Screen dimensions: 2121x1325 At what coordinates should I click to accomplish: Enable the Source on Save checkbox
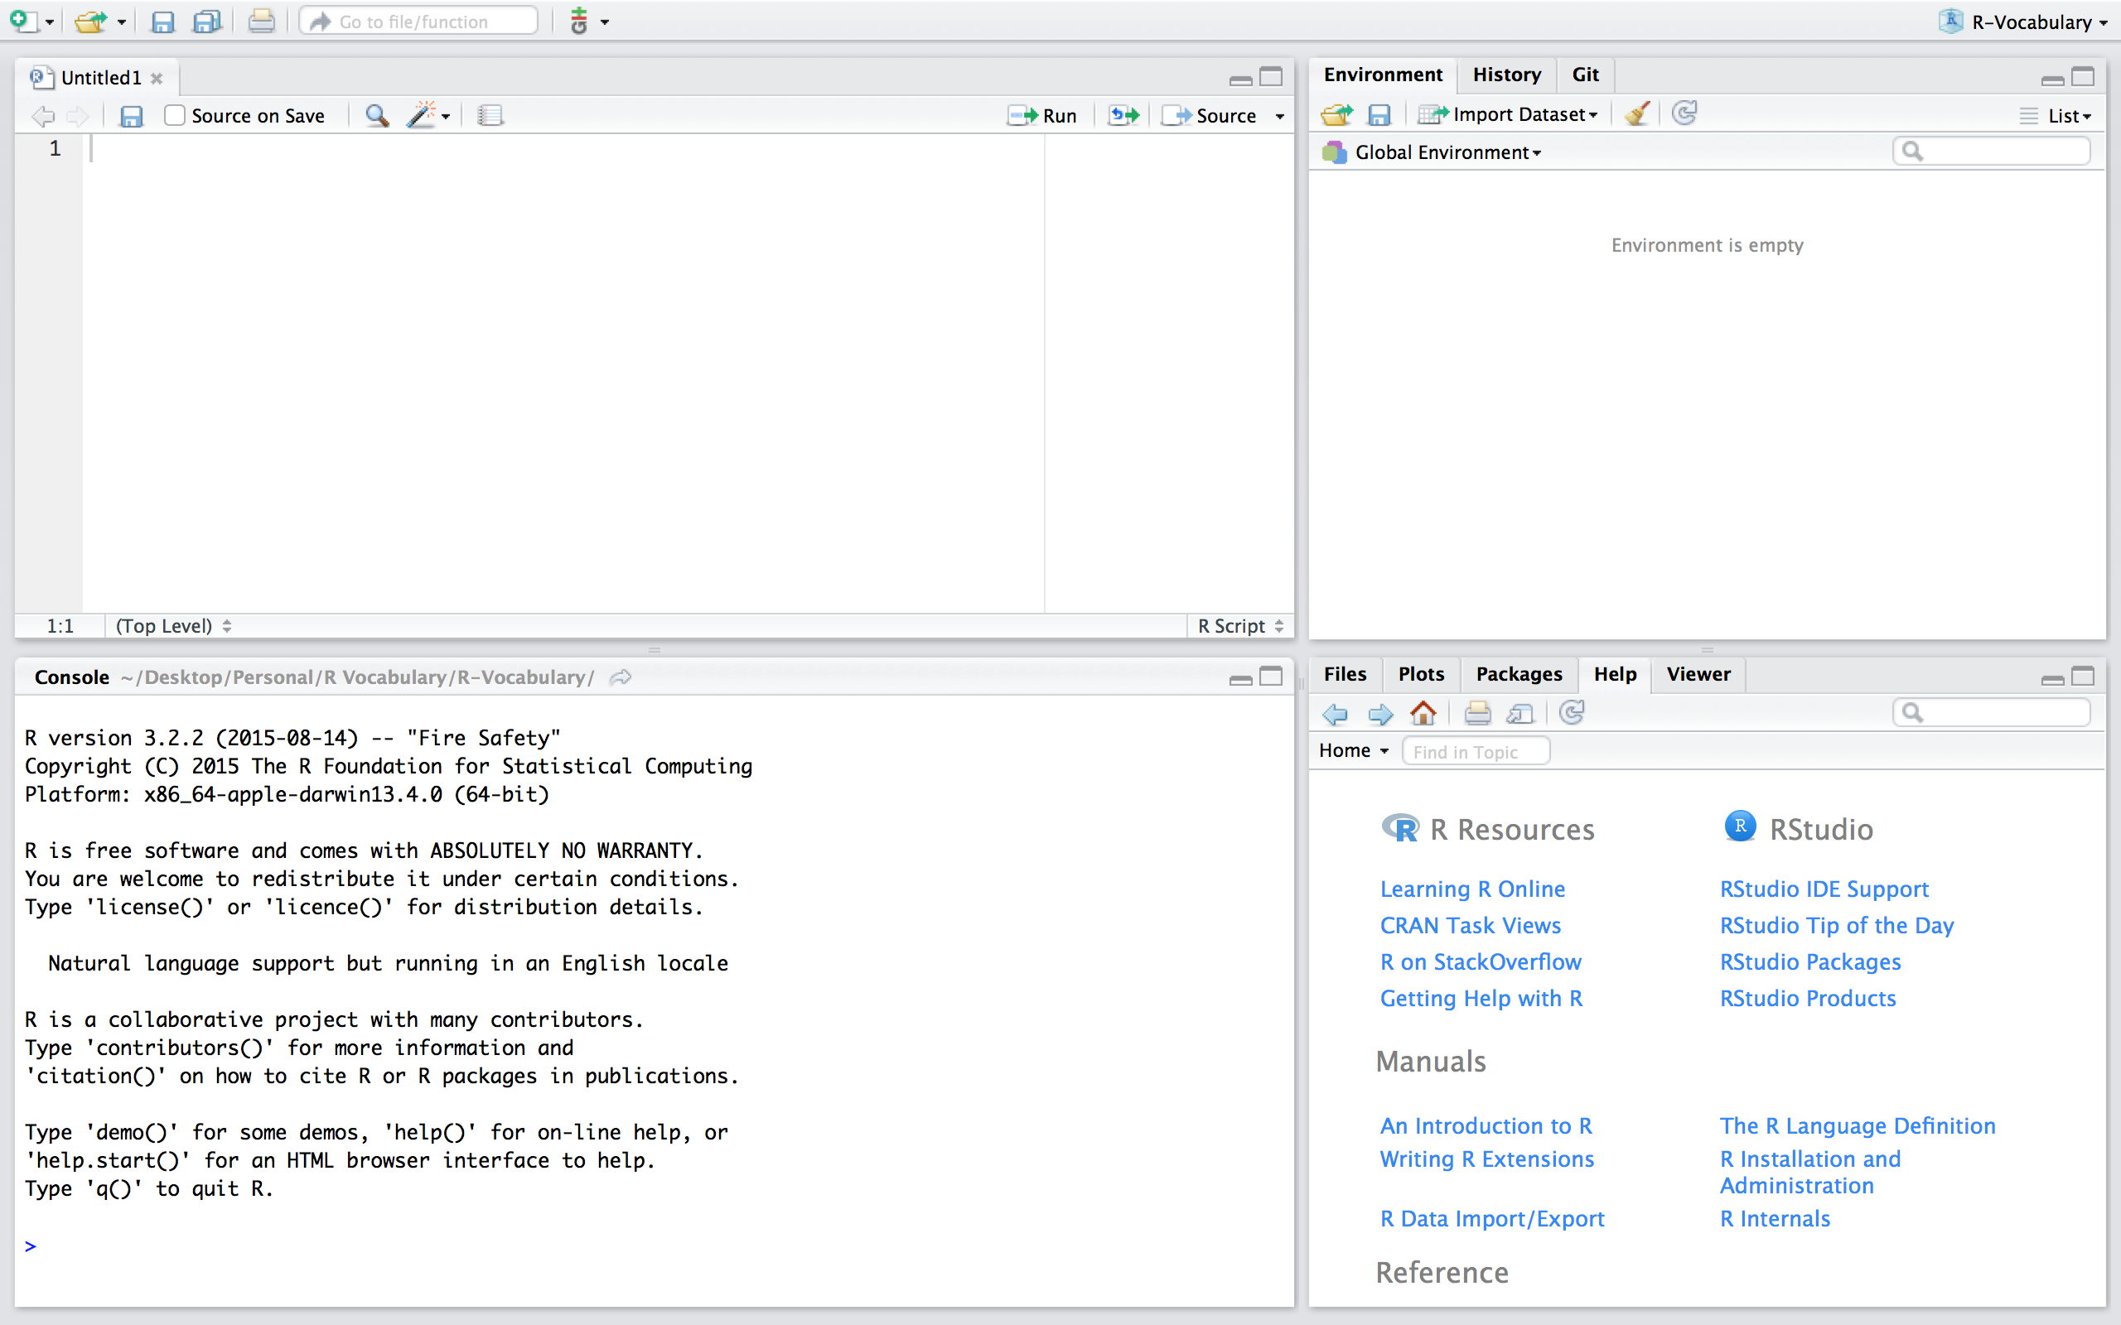(x=176, y=116)
